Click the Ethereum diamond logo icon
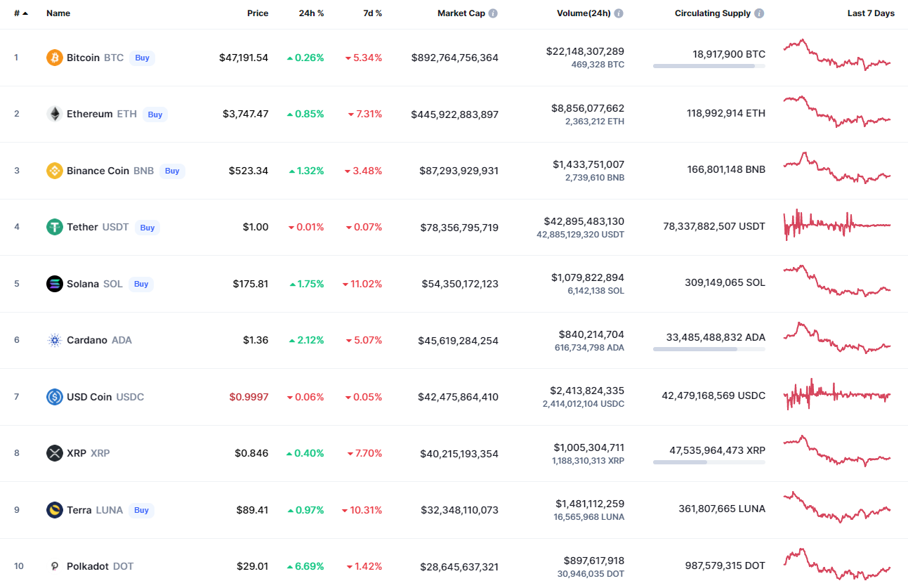Screen dimensions: 908x588 tap(55, 114)
